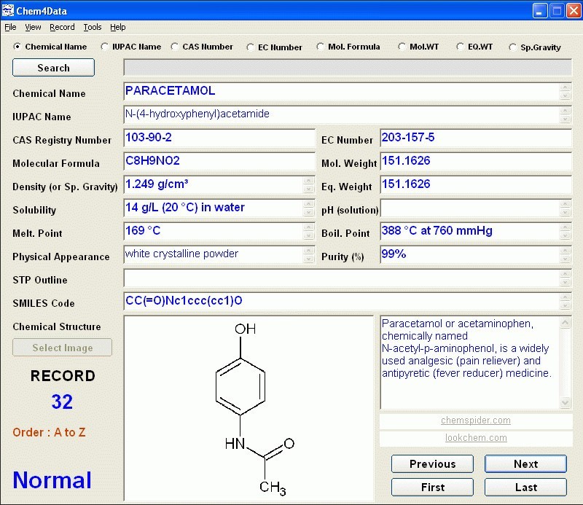Open the Record menu
The height and width of the screenshot is (505, 583).
[x=62, y=27]
